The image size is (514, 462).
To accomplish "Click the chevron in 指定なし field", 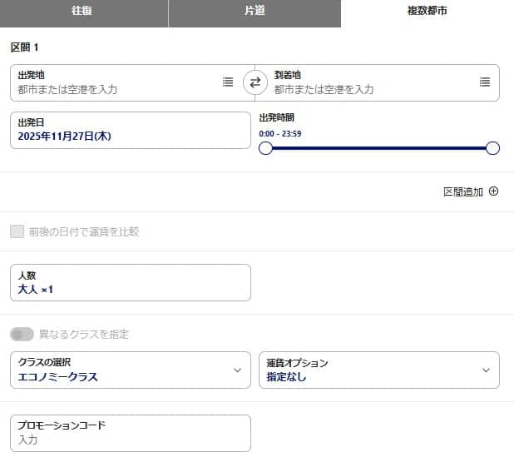I will pos(486,370).
